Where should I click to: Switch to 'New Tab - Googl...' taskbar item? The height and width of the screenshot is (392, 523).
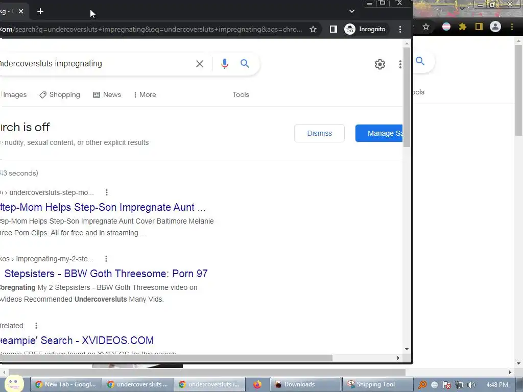66,384
